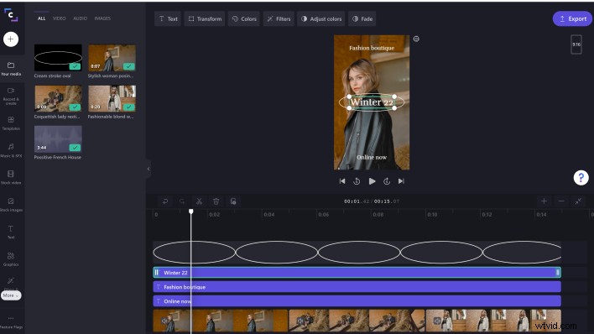Skip forward 5 seconds
The height and width of the screenshot is (334, 594).
pyautogui.click(x=387, y=181)
